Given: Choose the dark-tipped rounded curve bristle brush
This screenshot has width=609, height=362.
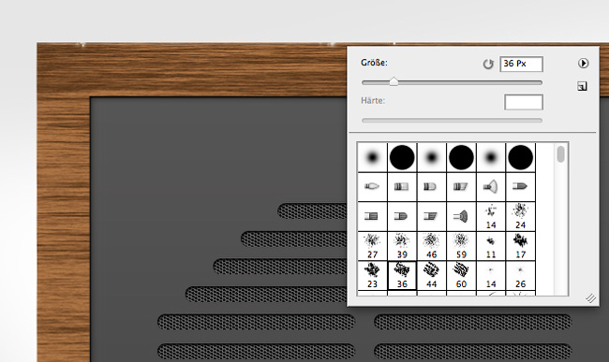Looking at the screenshot, I should [402, 216].
